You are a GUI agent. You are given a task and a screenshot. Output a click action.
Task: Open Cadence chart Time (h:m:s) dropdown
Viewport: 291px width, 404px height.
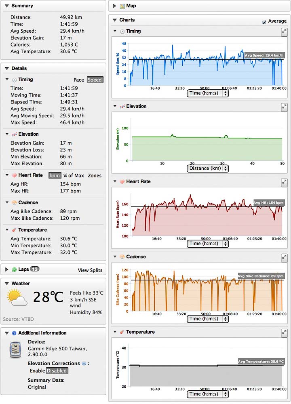[x=207, y=319]
